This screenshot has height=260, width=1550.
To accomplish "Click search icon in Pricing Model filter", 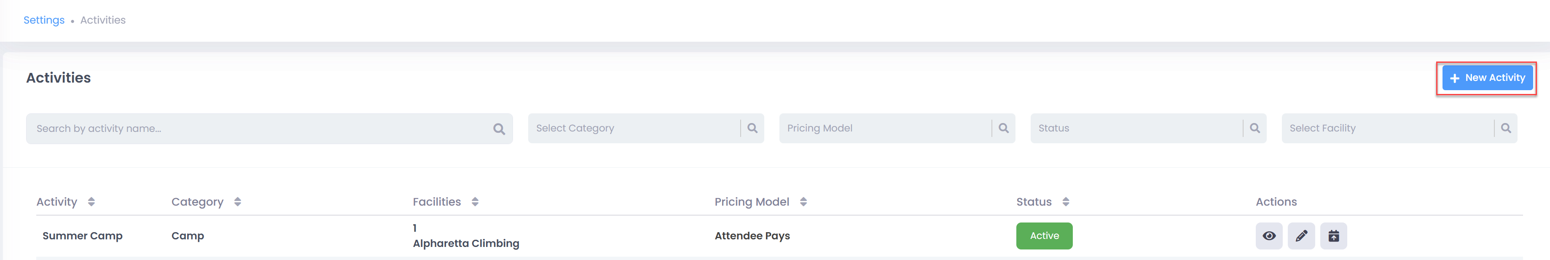I will point(1004,128).
